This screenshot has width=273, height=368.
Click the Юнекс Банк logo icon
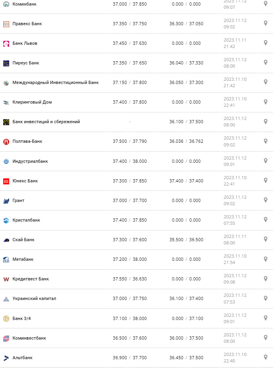coord(6,181)
